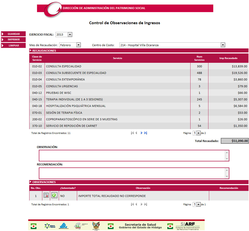Click the GUARDAR button
This screenshot has height=231, width=249.
coord(13,34)
